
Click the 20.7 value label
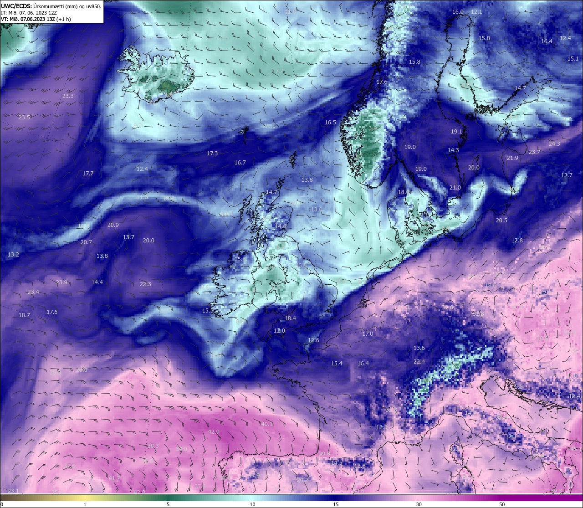click(86, 242)
